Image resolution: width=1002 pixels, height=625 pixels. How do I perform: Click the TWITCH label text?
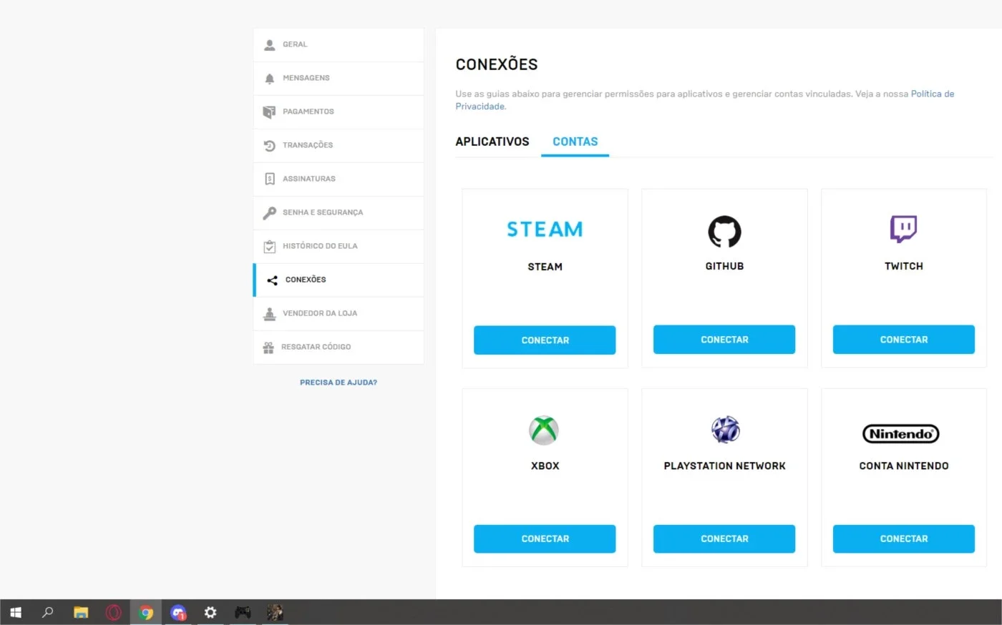point(904,266)
